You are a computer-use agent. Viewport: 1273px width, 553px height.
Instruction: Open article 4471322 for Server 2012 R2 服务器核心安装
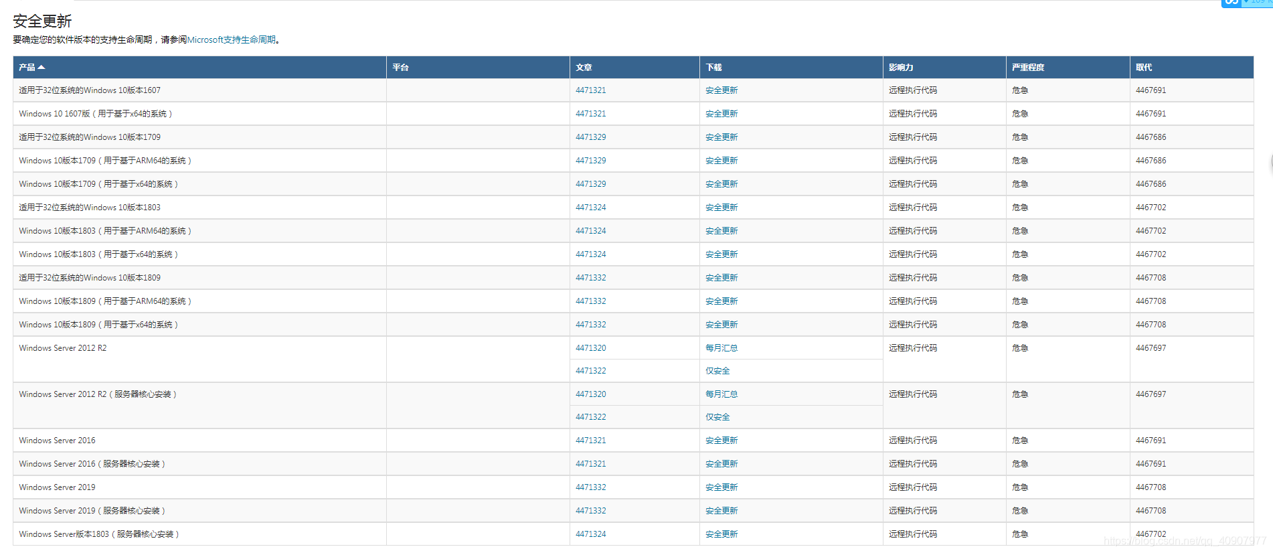coord(591,417)
